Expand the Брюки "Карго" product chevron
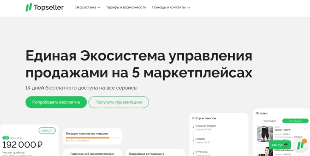Screen dimensions: 310x156 (x=305, y=129)
